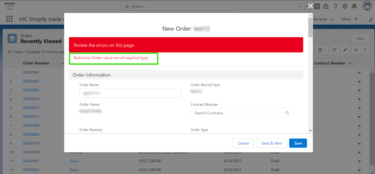The height and width of the screenshot is (174, 375).
Task: Click the Order Number column header
Action: coord(36,63)
